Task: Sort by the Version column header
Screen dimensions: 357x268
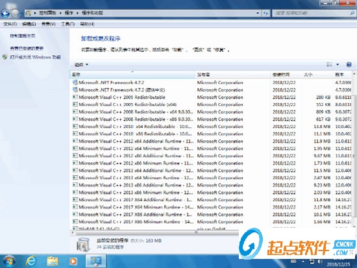Action: [x=342, y=75]
